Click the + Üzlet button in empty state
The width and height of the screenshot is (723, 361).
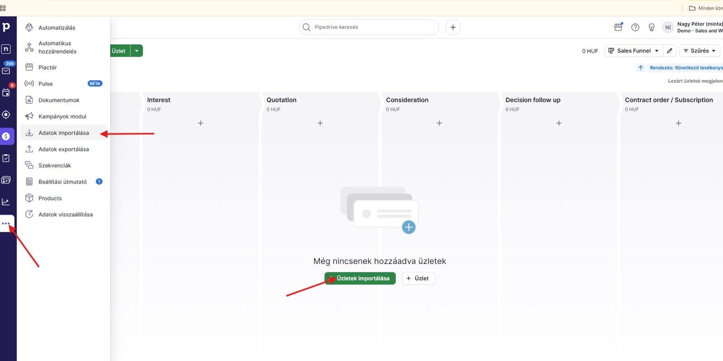(x=418, y=278)
